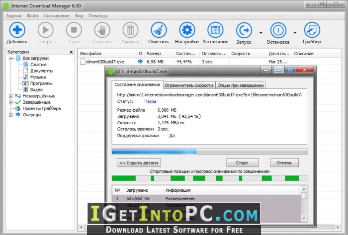
Task: Open the Граббер site grabber icon
Action: tap(312, 30)
